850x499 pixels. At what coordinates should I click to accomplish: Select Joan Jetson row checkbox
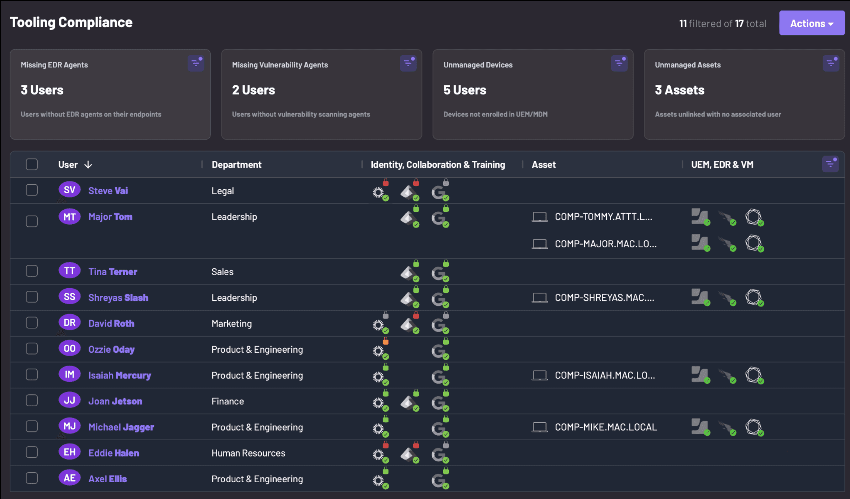click(32, 400)
